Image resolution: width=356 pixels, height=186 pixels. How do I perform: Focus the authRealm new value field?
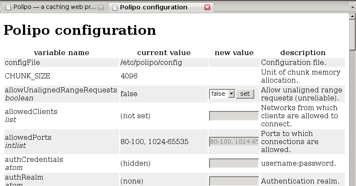234,181
